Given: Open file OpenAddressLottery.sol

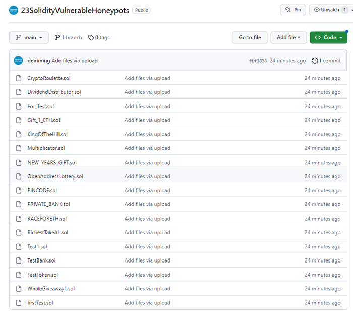Looking at the screenshot, I should pos(55,176).
